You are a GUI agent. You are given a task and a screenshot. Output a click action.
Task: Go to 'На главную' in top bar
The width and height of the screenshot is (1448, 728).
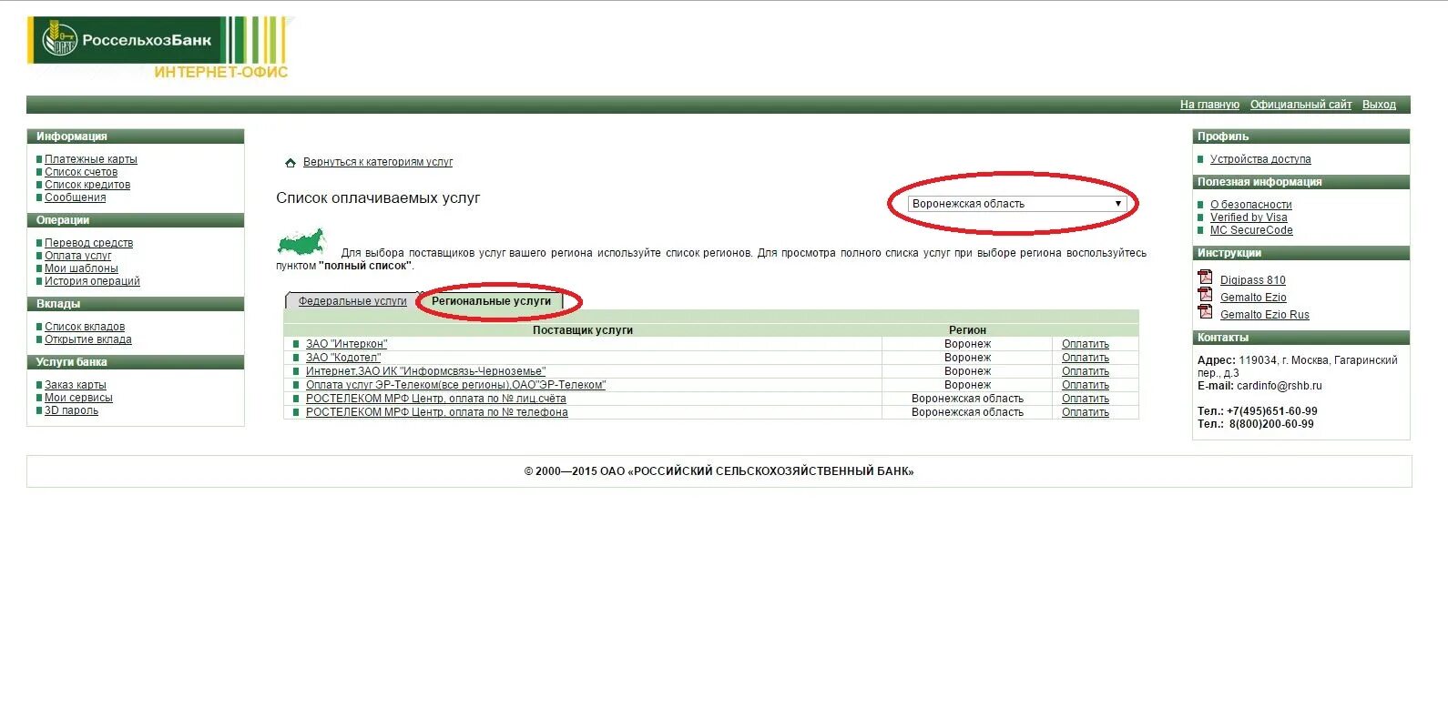[1209, 105]
